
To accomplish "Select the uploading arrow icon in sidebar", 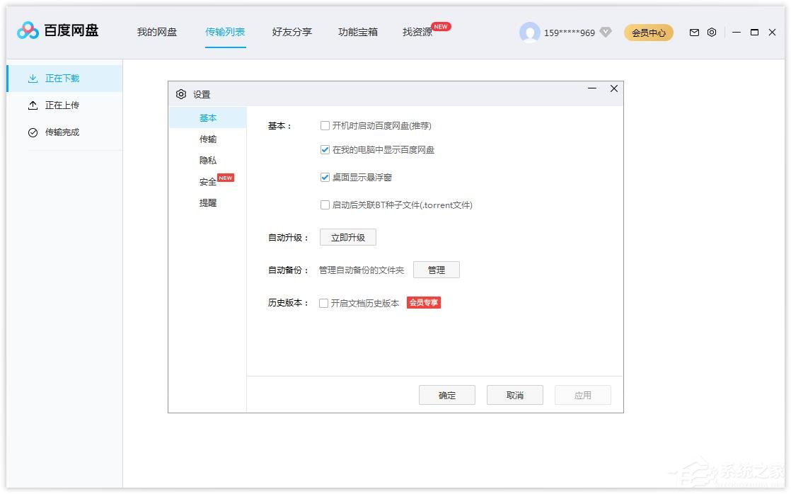I will pos(33,105).
